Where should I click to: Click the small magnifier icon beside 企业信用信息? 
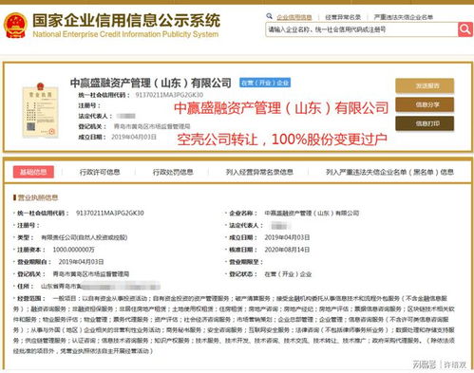(270, 16)
